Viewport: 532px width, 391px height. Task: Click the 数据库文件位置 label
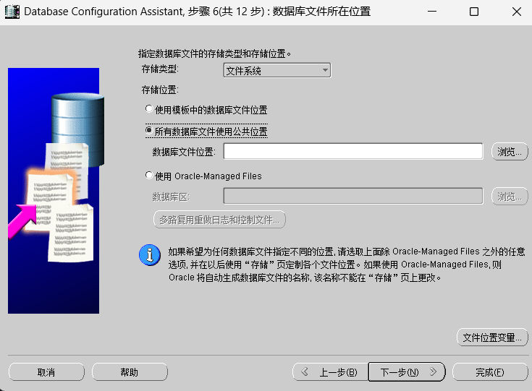click(184, 152)
